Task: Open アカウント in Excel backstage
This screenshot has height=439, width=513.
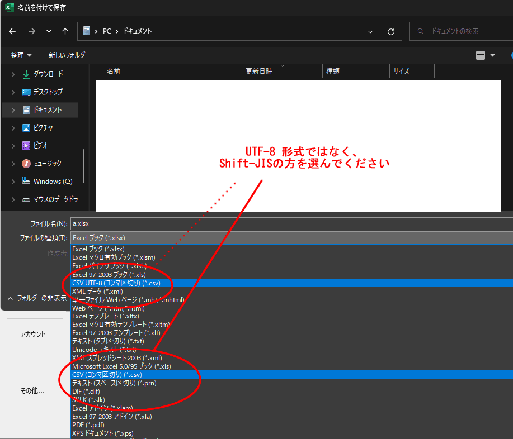Action: coord(33,335)
